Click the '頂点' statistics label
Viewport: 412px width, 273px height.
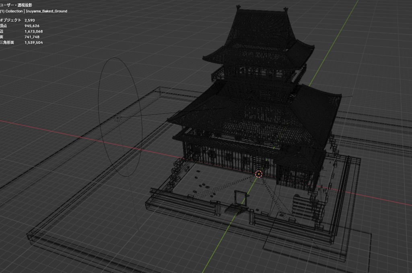tap(3, 26)
